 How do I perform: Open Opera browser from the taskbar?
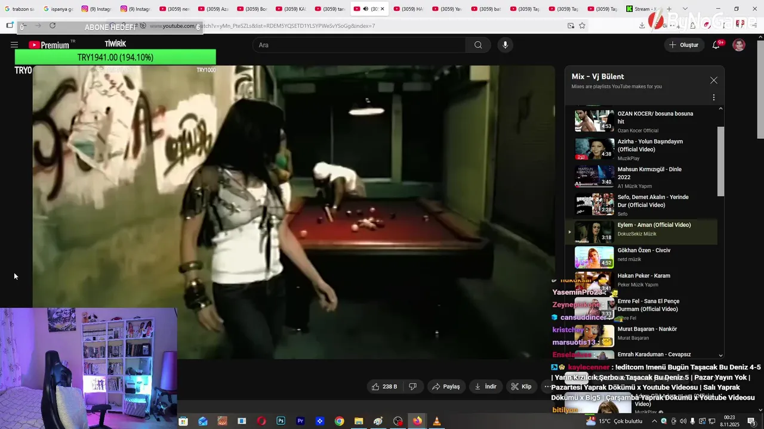point(261,421)
